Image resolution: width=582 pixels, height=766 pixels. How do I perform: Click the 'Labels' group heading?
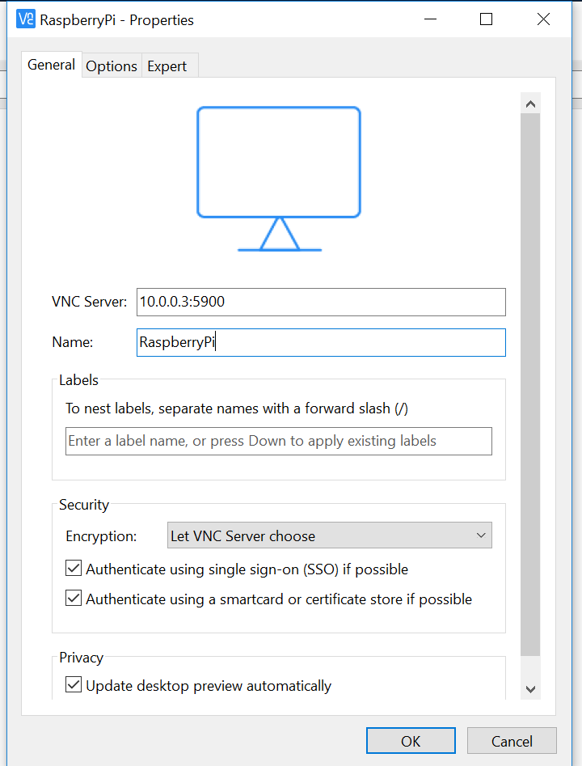(78, 380)
